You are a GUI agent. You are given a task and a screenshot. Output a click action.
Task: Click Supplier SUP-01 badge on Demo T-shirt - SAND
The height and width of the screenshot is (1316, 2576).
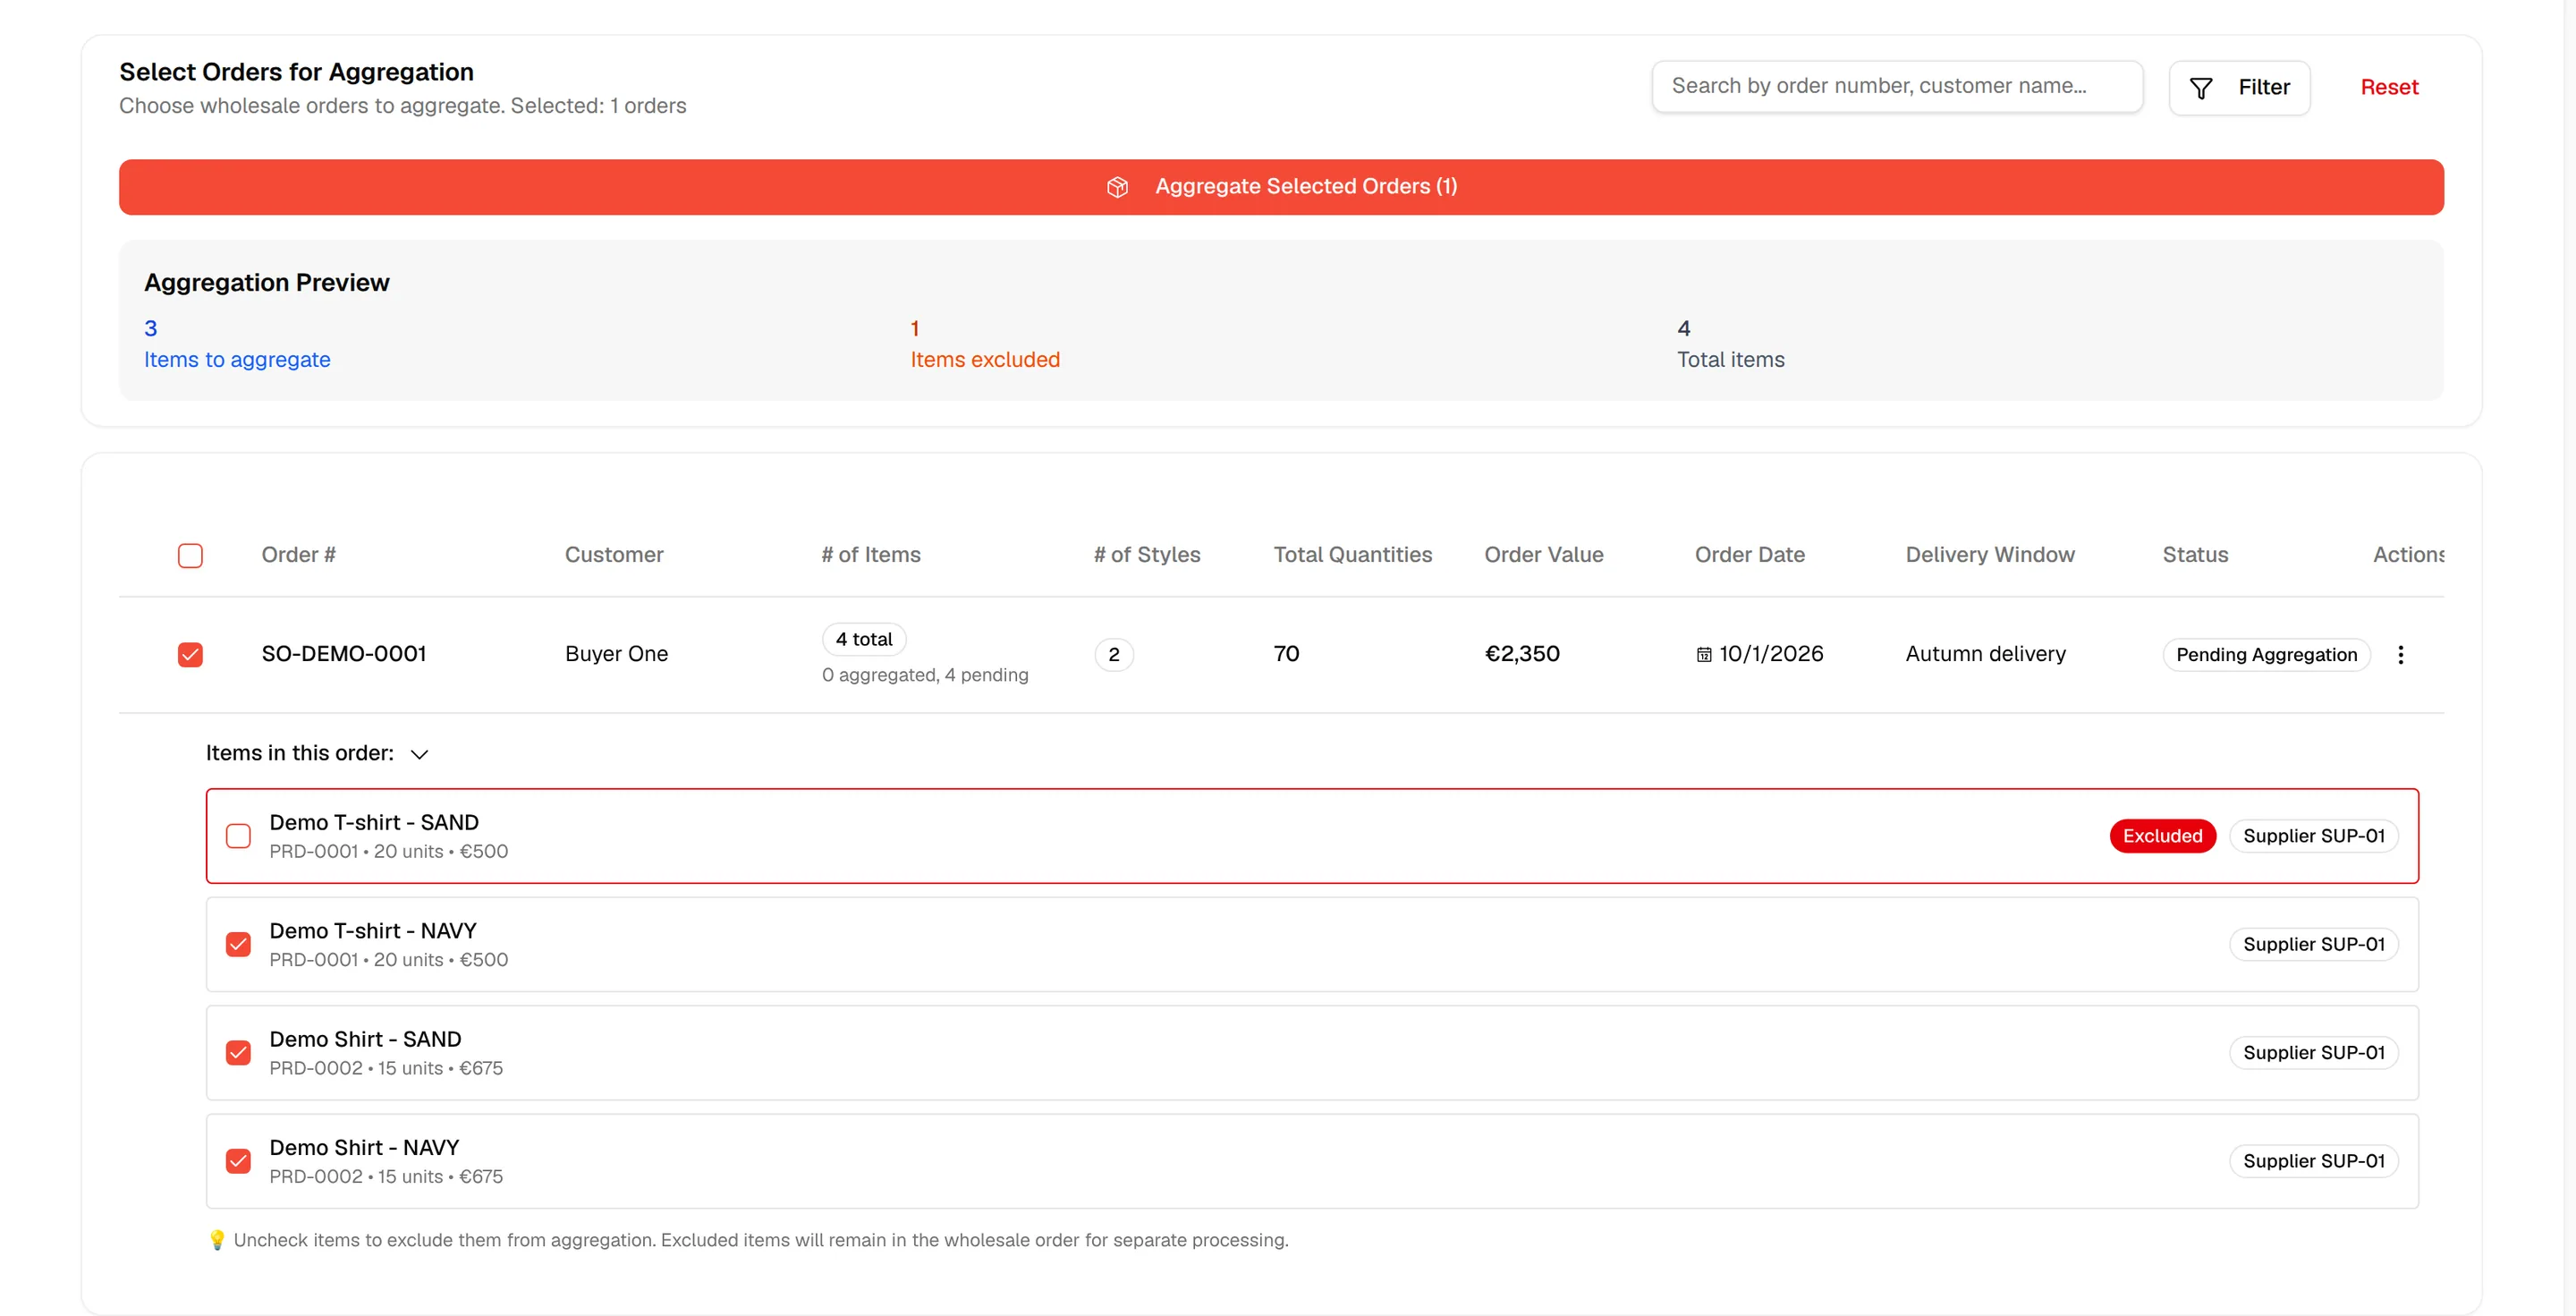pos(2313,835)
